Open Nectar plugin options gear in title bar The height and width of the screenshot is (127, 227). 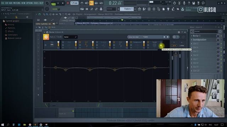47,32
